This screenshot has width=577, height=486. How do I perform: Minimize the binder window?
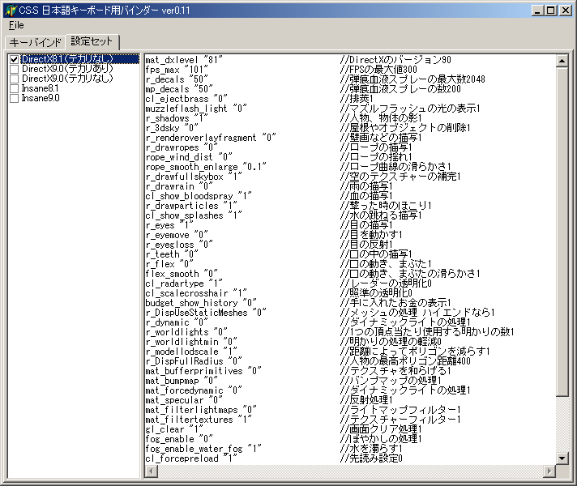[536, 11]
